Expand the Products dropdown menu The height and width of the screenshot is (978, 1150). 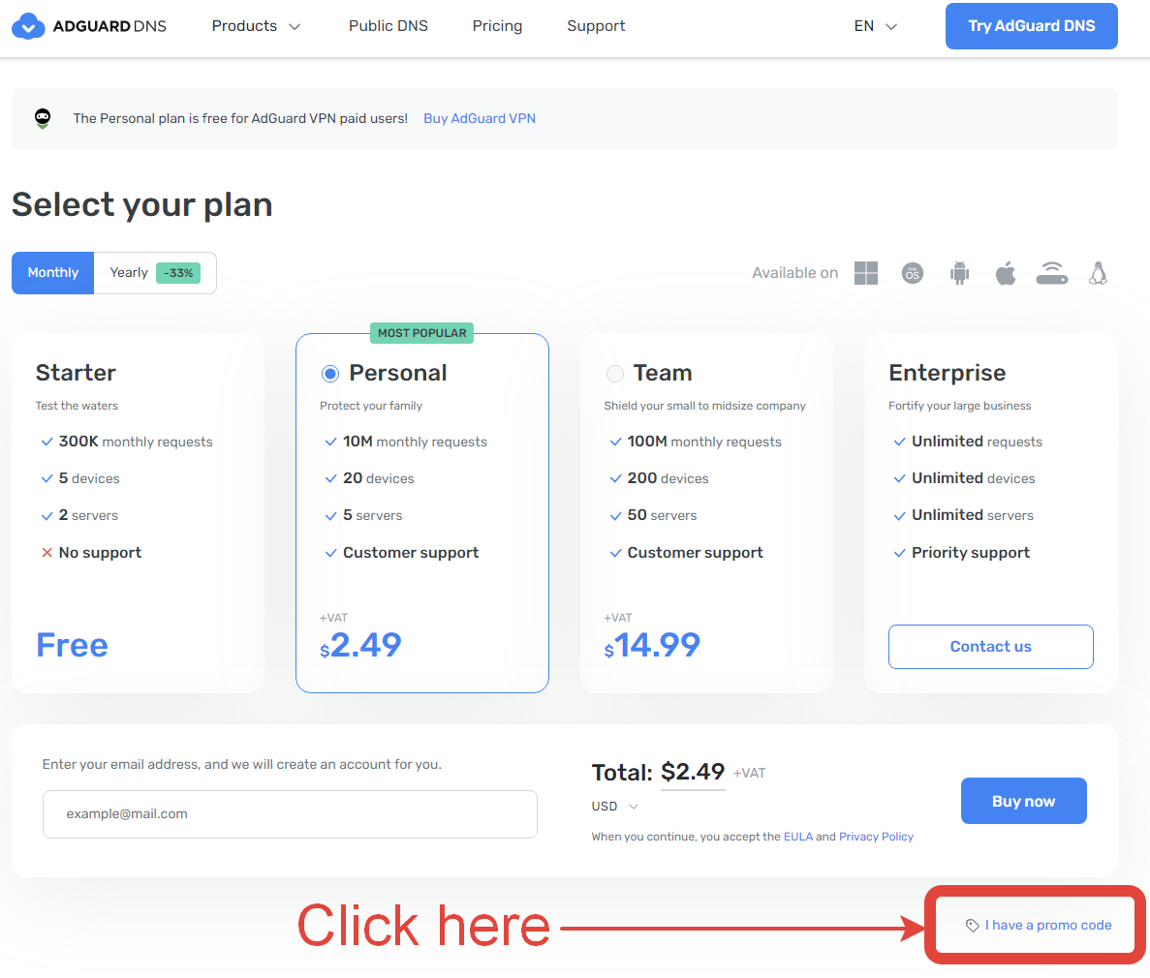(x=256, y=26)
